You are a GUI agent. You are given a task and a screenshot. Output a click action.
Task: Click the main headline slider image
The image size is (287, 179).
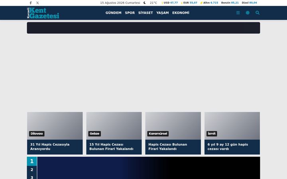pyautogui.click(x=149, y=168)
